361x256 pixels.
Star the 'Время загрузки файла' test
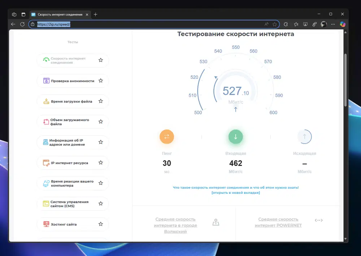101,101
